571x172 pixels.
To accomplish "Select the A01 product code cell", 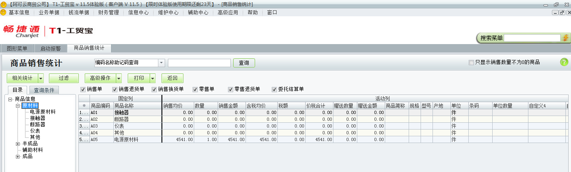I will coord(101,113).
